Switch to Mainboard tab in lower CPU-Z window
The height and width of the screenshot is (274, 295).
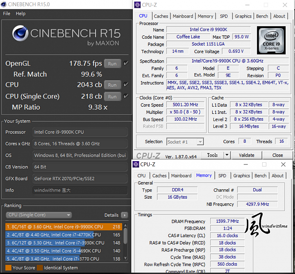pos(181,175)
